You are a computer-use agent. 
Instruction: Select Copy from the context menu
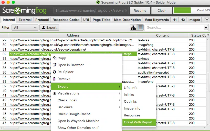coord(87,58)
